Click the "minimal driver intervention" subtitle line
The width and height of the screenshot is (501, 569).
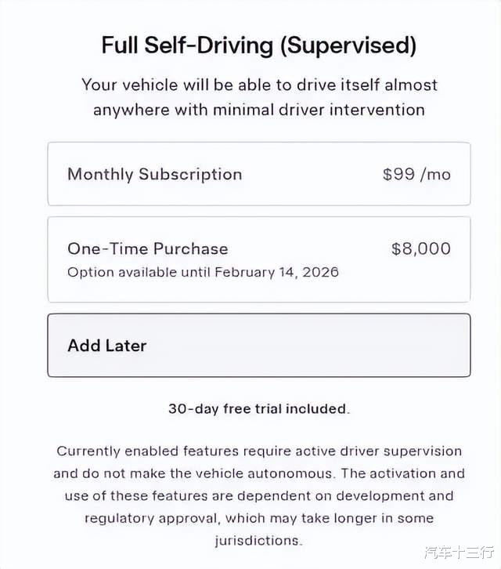[x=258, y=110]
